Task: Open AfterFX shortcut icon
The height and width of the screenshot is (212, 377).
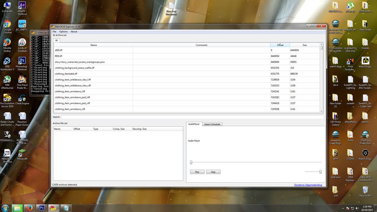Action: [x=22, y=8]
